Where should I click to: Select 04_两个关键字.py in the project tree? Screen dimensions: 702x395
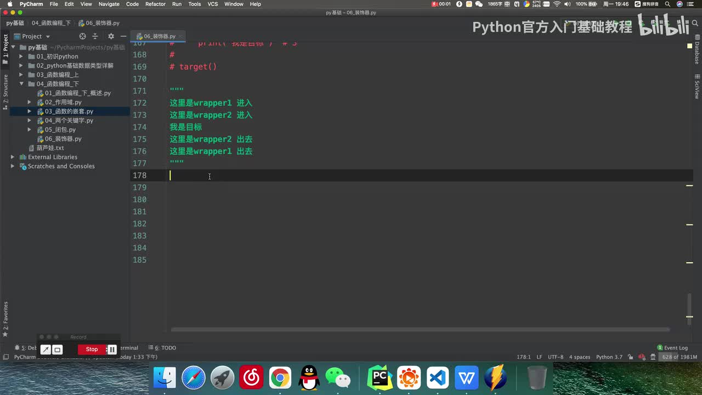click(69, 121)
